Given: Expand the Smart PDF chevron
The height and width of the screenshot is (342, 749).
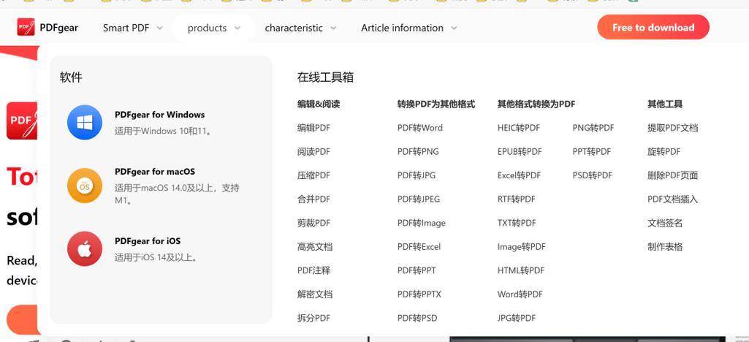Looking at the screenshot, I should (x=159, y=28).
